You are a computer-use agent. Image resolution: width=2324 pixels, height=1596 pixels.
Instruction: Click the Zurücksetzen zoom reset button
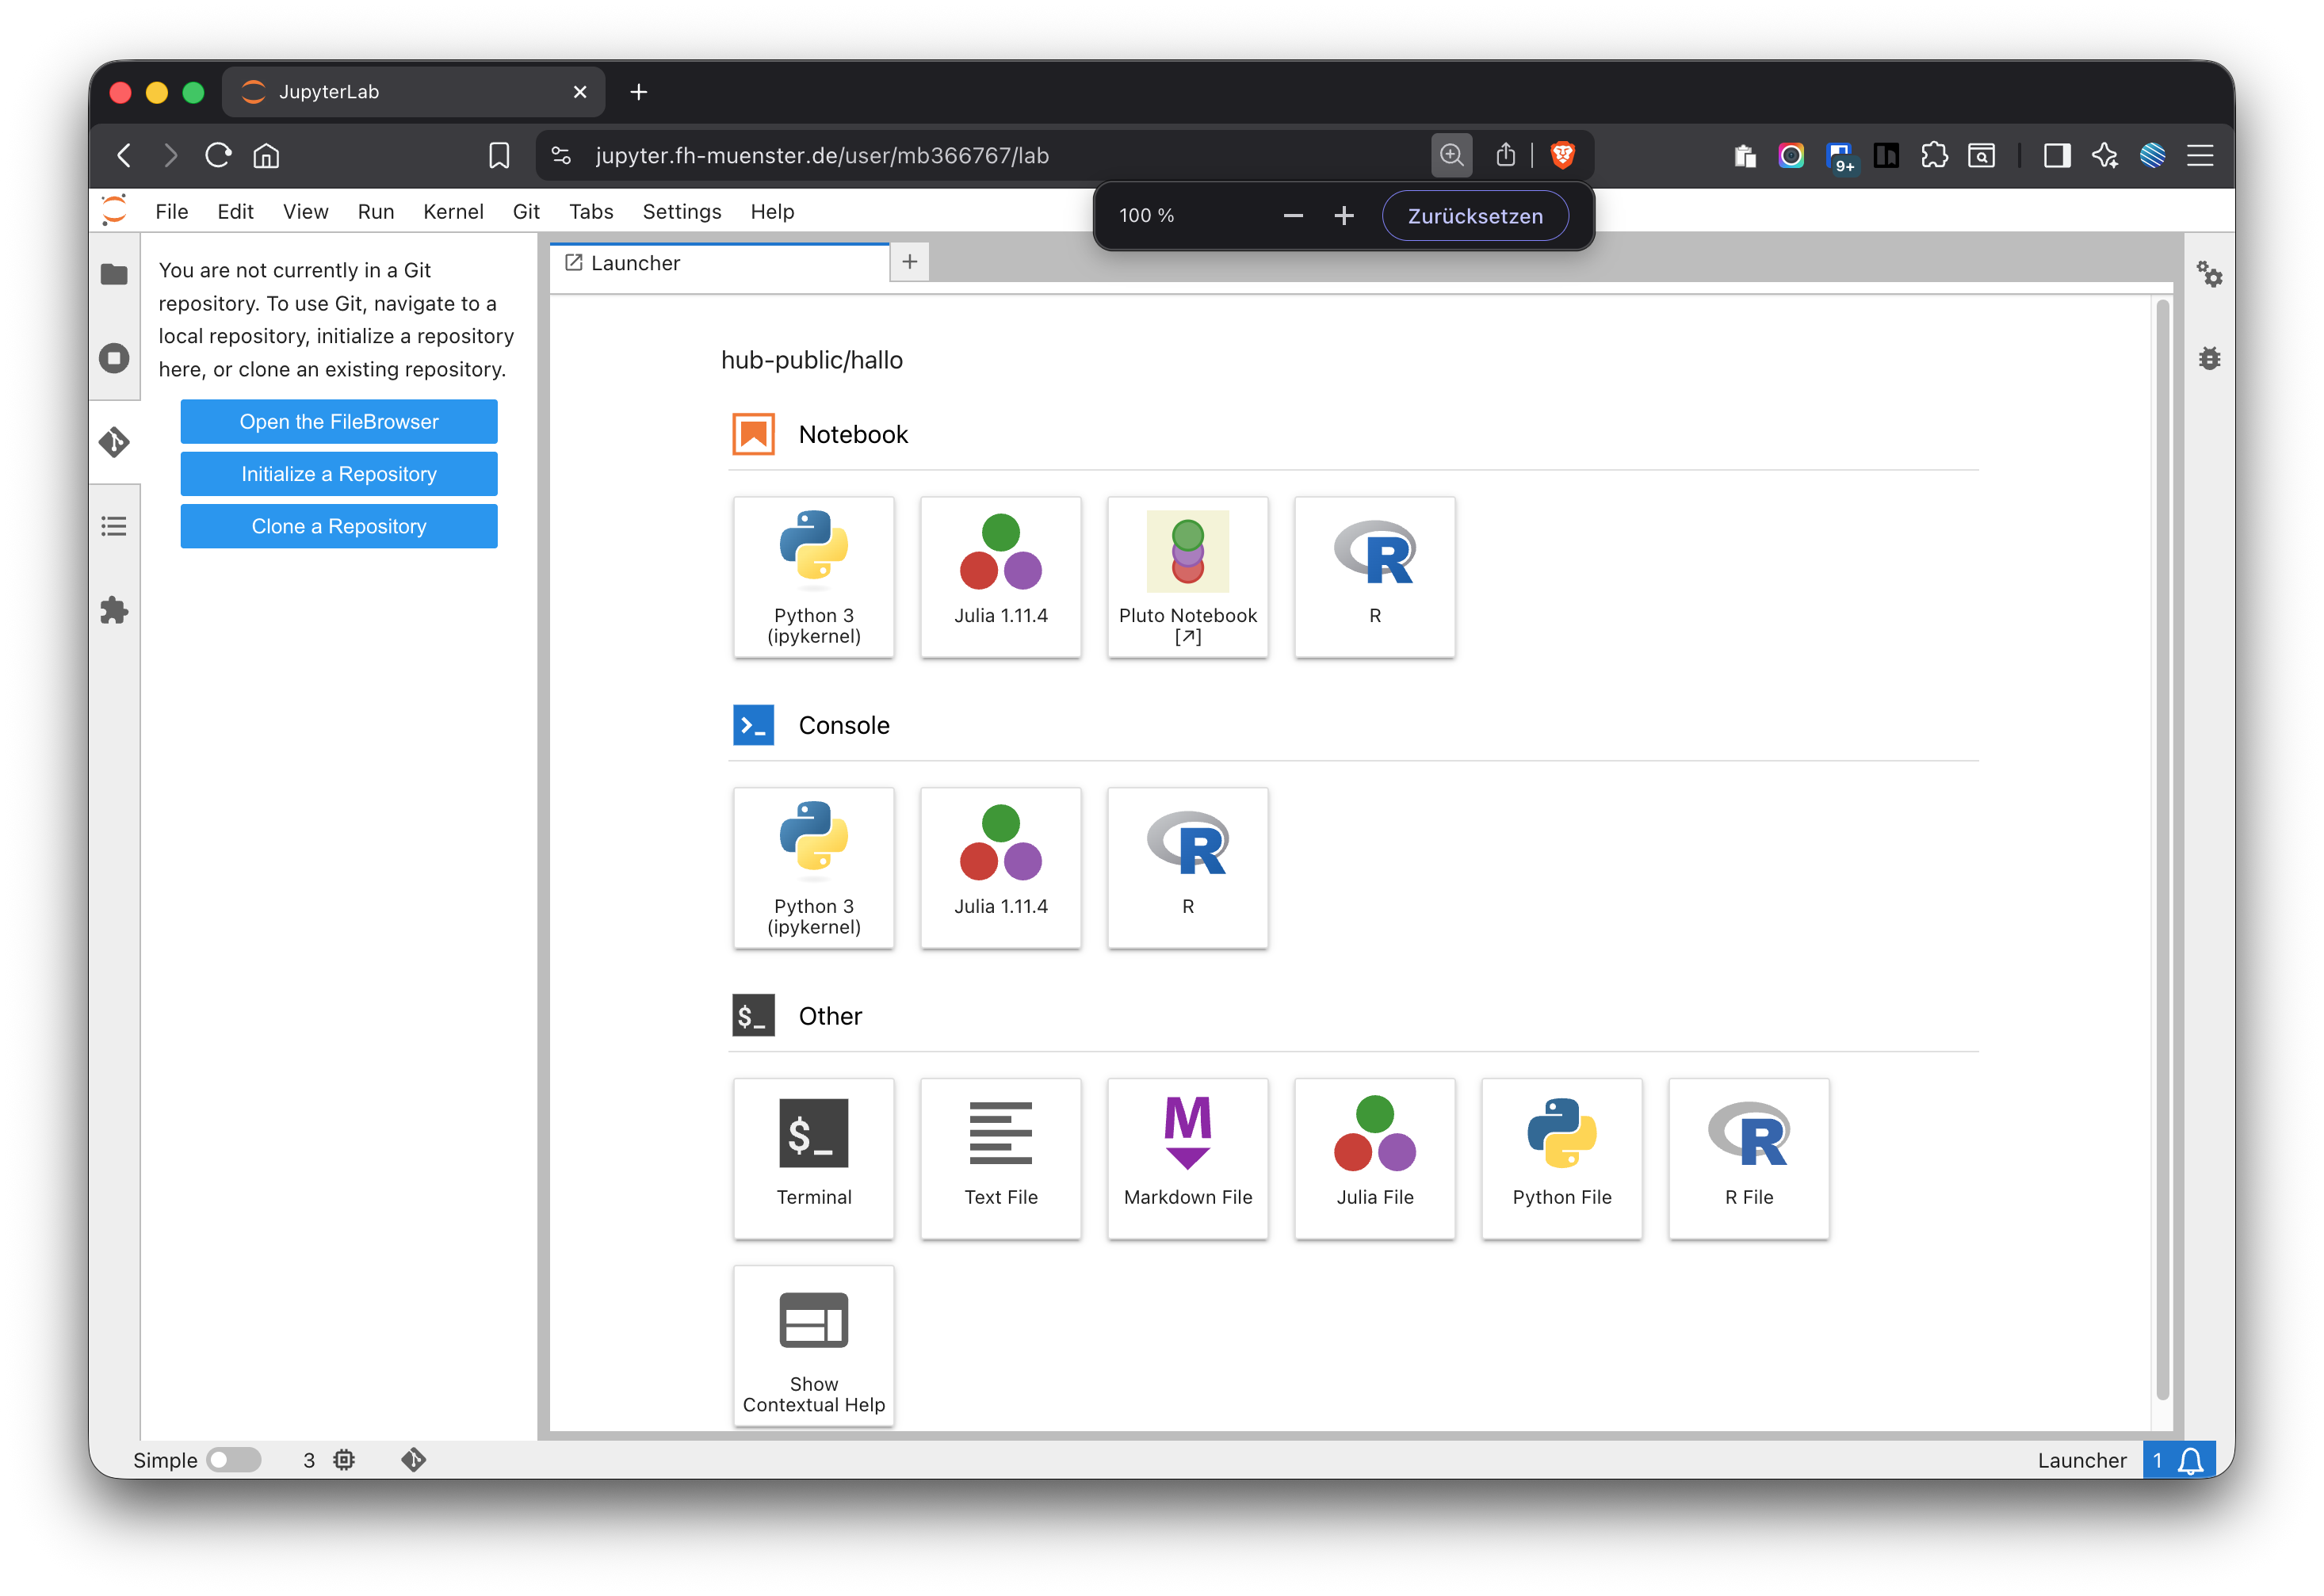coord(1474,216)
